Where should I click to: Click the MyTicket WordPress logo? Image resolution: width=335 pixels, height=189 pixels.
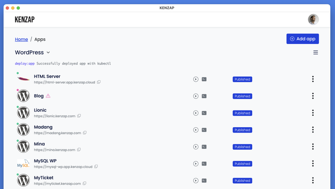[23, 180]
